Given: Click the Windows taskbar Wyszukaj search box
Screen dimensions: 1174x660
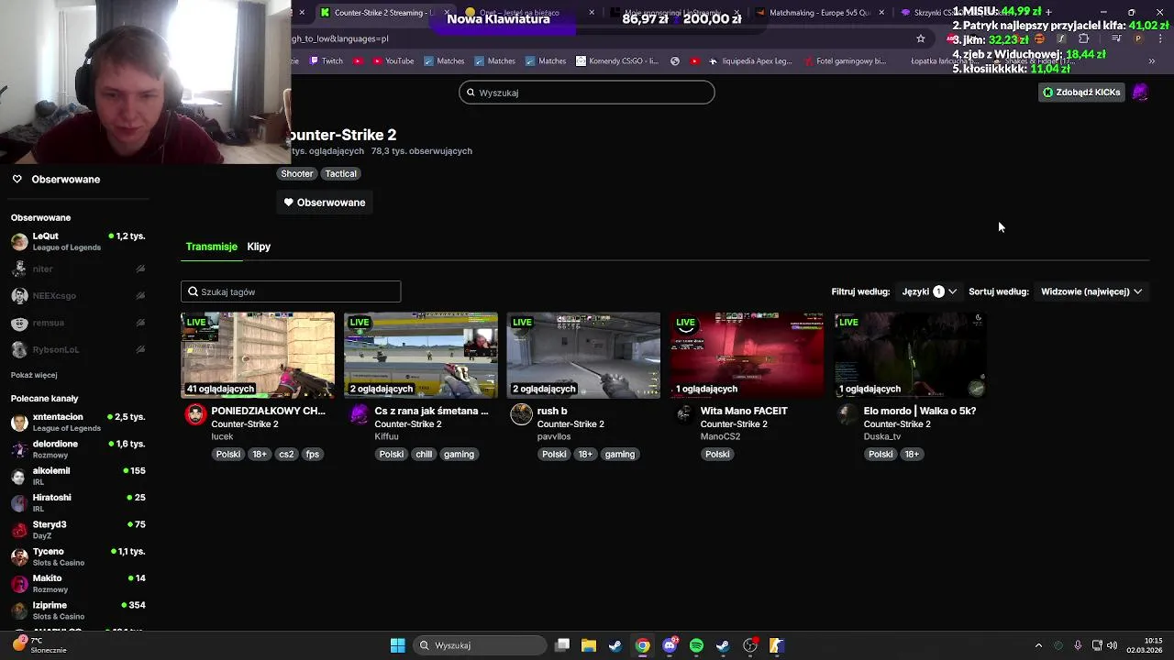Looking at the screenshot, I should [480, 645].
